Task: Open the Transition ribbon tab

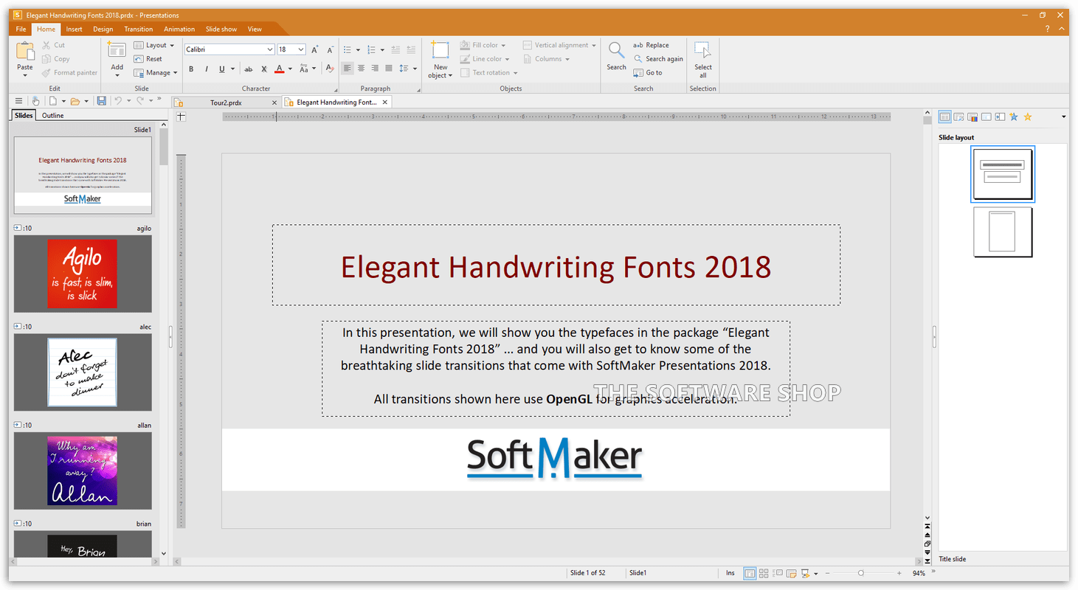Action: [x=139, y=29]
